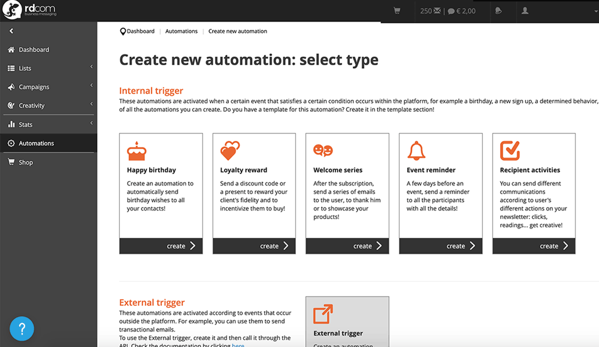Click the notifications bell in top bar
599x347 pixels.
(x=499, y=11)
